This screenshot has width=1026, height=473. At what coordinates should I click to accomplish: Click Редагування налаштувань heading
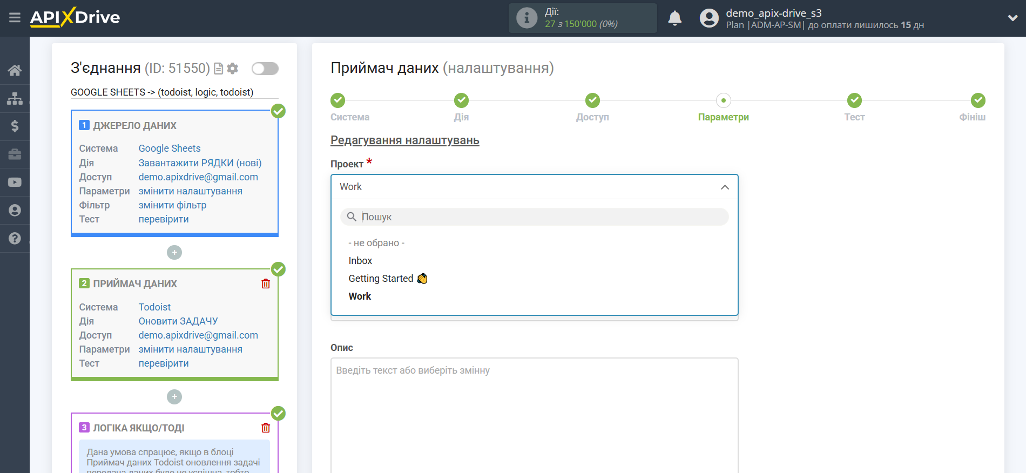click(405, 140)
